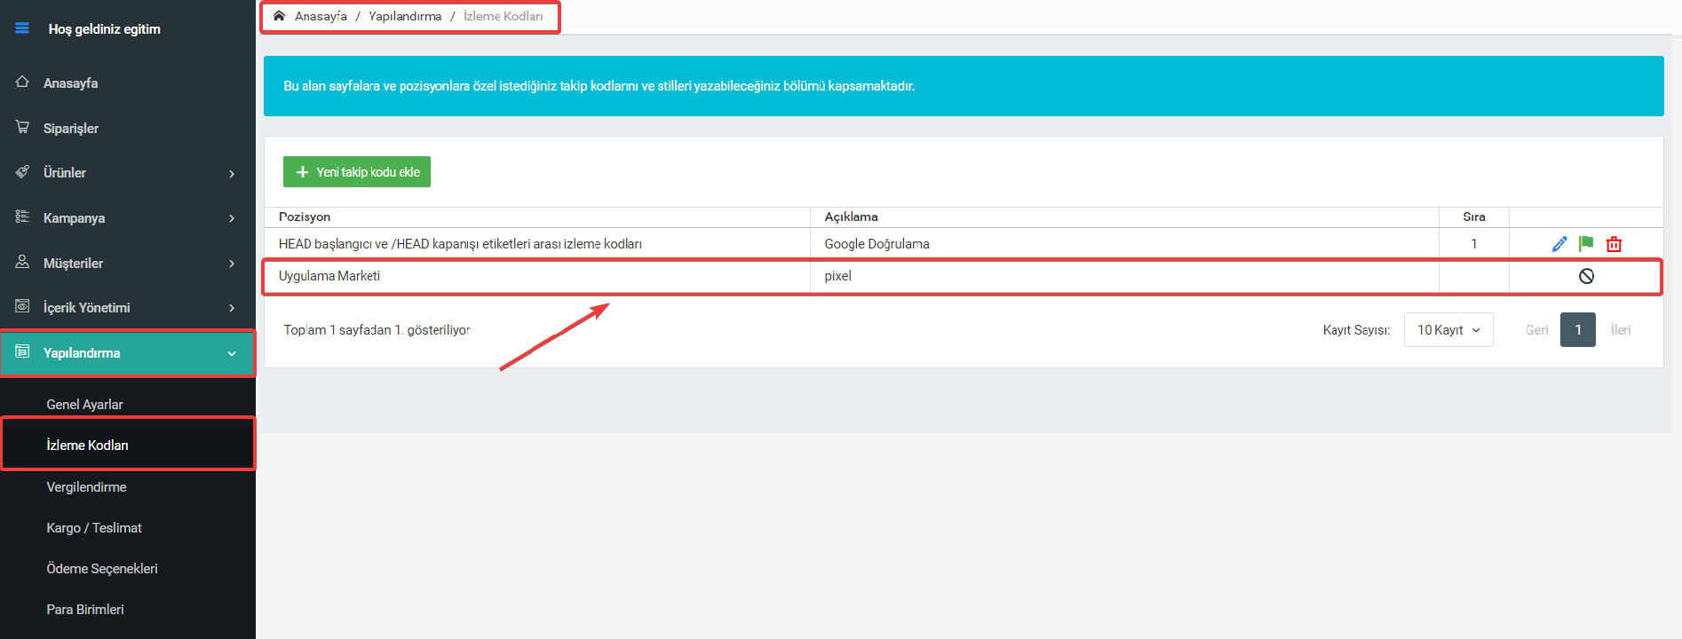This screenshot has height=639, width=1682.
Task: Select Kargo / Teslimat submenu item
Action: (94, 528)
